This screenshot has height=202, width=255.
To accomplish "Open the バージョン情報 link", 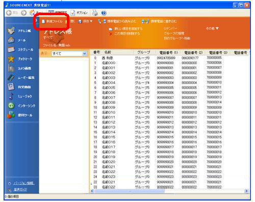I will (x=23, y=183).
